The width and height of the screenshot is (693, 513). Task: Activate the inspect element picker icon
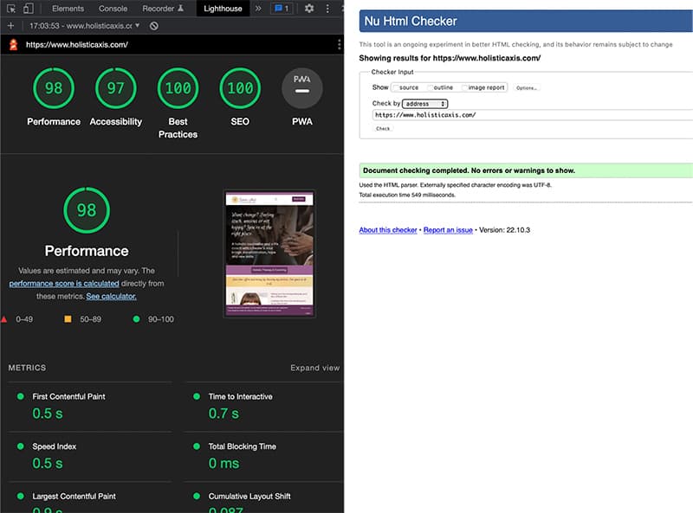click(x=11, y=9)
